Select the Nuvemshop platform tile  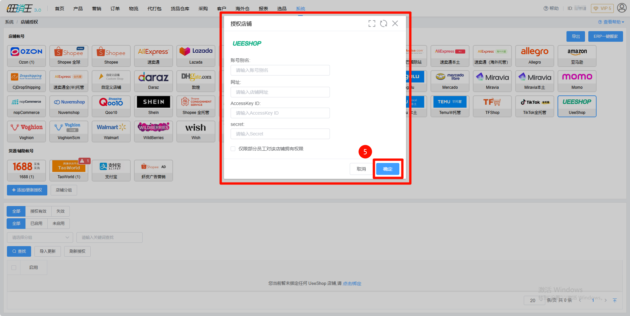click(x=69, y=106)
